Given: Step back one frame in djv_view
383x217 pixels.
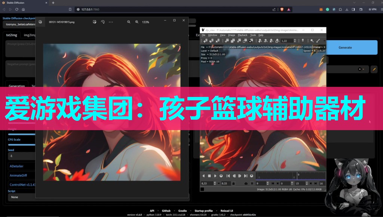Looking at the screenshot, I should [234, 176].
